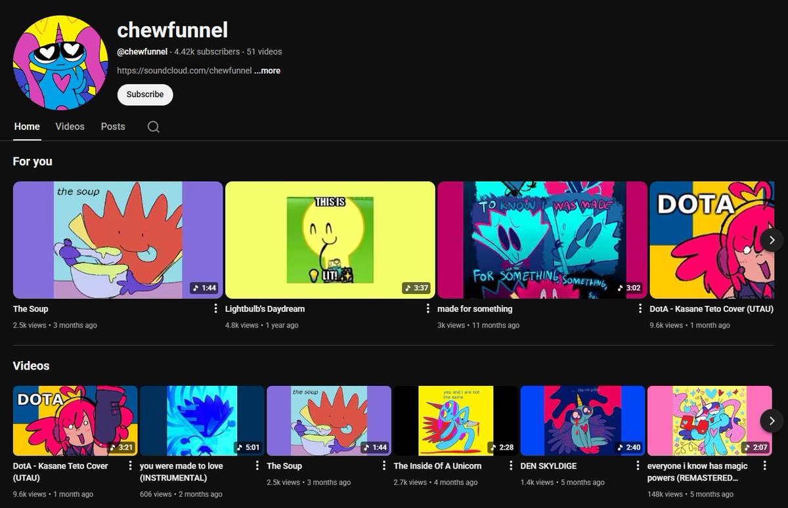Subscribe to the chewfunnel channel
Image resolution: width=788 pixels, height=508 pixels.
point(145,95)
